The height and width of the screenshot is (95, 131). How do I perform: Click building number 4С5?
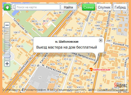pyautogui.click(x=52, y=64)
